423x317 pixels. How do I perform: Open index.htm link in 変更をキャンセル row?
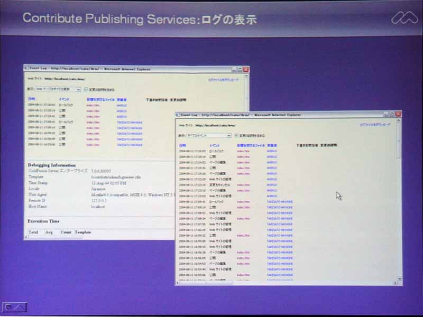[243, 185]
